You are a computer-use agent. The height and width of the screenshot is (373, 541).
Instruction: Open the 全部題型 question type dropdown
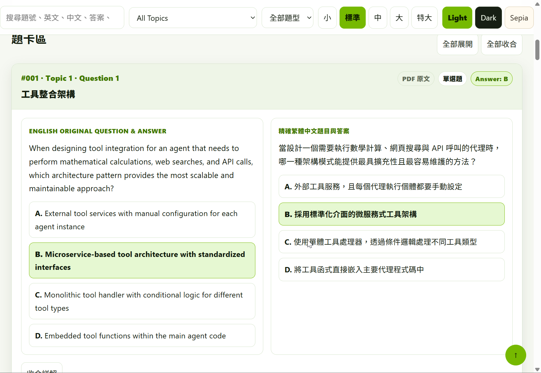tap(288, 18)
